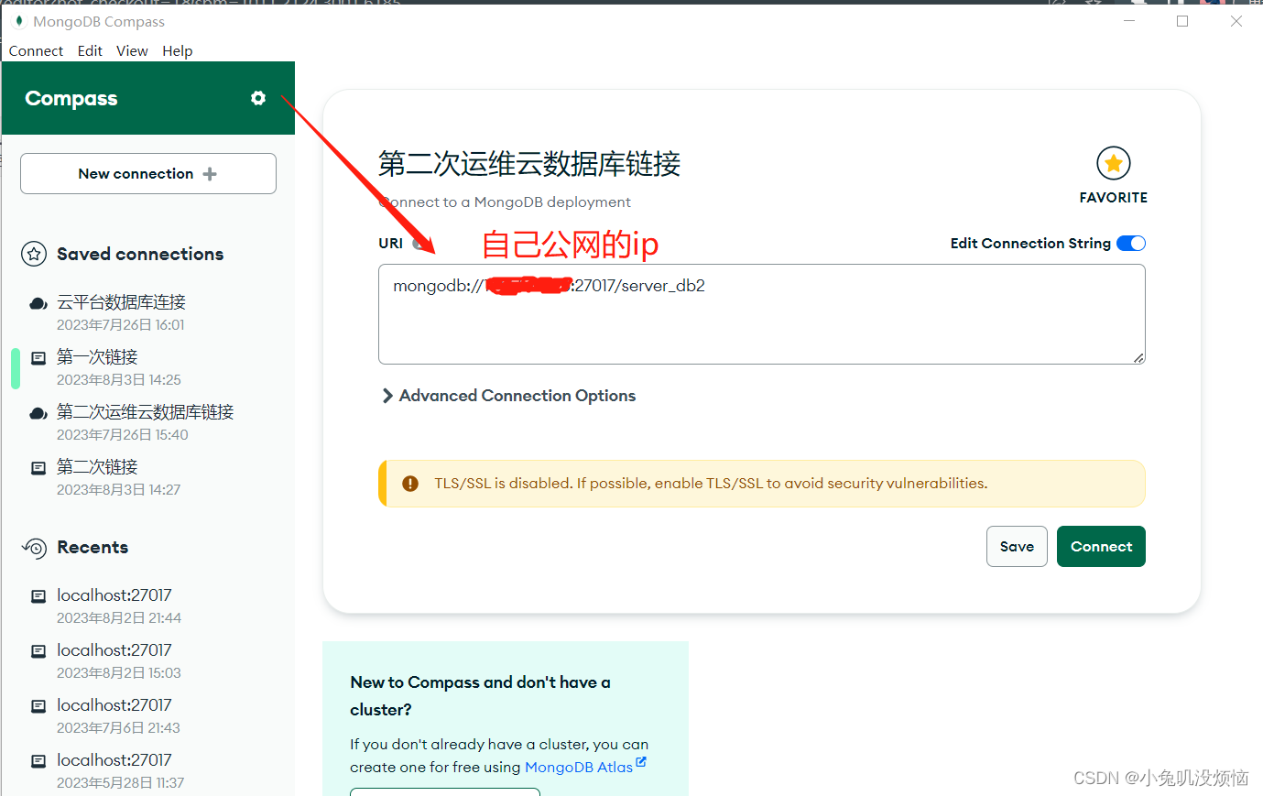The image size is (1263, 796).
Task: Click cloud icon beside 云平台数据库连接
Action: pos(38,303)
